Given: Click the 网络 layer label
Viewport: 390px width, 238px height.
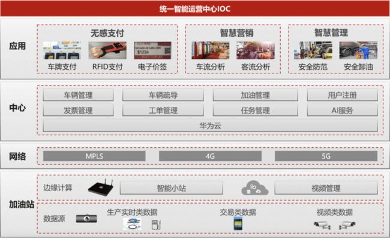Looking at the screenshot, I should [x=17, y=156].
